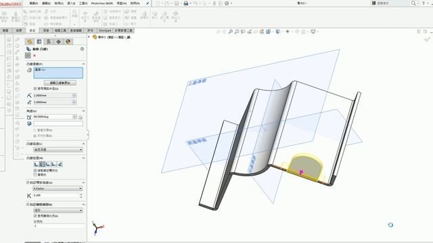Click the pin icon after the menu bar
The height and width of the screenshot is (243, 433).
147,3
